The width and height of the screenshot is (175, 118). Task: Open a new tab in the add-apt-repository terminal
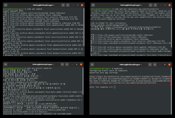pyautogui.click(x=93, y=5)
